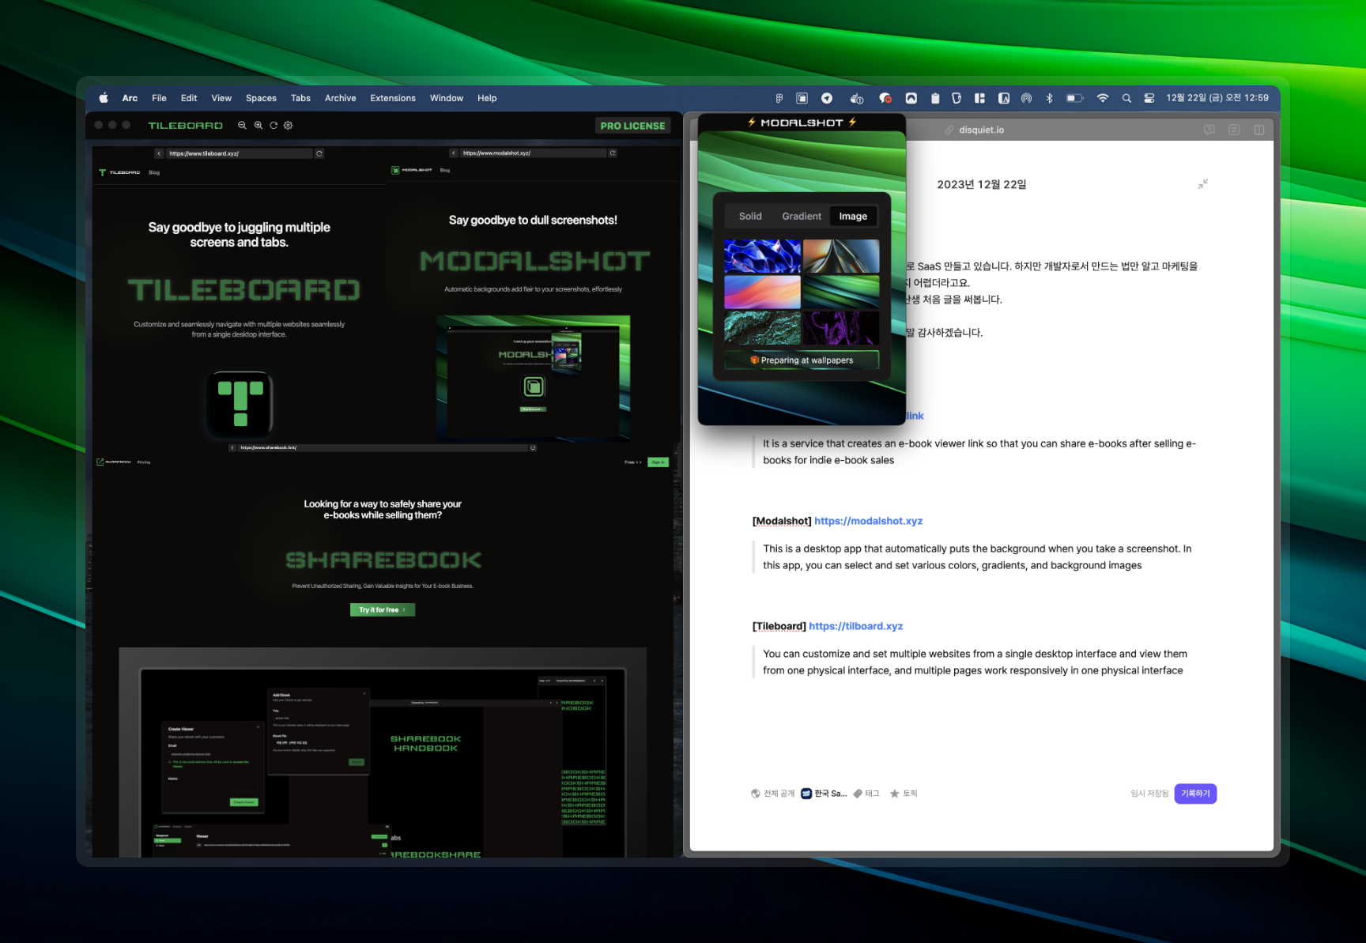Viewport: 1366px width, 943px height.
Task: Click the KakaoTalk notification menu bar icon
Action: [885, 98]
